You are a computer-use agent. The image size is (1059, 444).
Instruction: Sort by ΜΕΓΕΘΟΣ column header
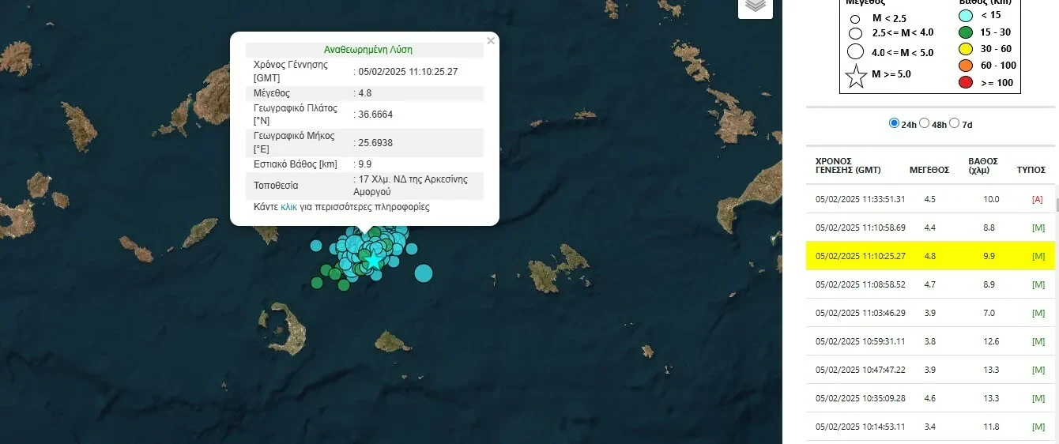tap(929, 170)
